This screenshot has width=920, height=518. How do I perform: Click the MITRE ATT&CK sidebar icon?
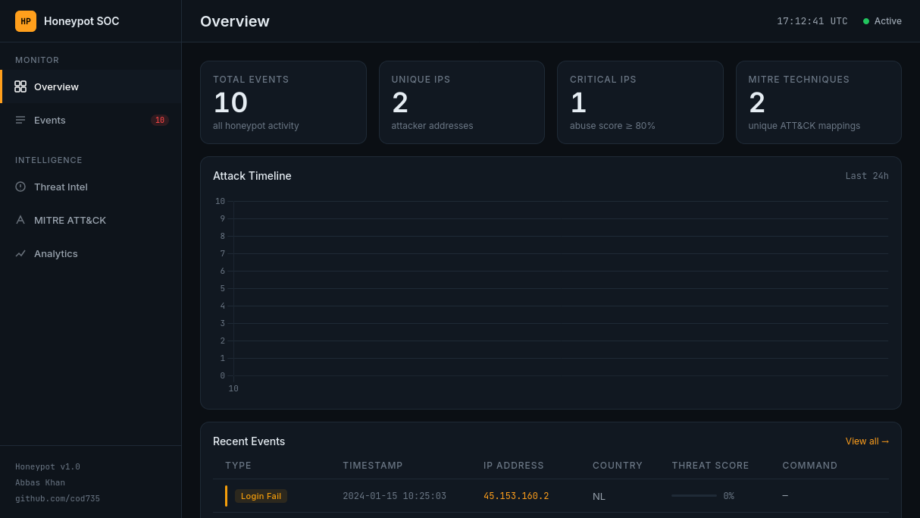tap(20, 220)
